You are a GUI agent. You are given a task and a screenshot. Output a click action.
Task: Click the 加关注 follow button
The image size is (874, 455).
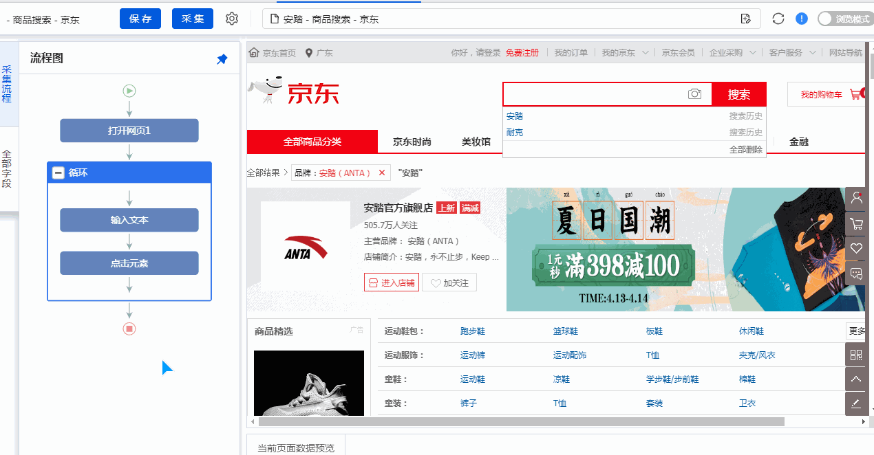click(449, 282)
